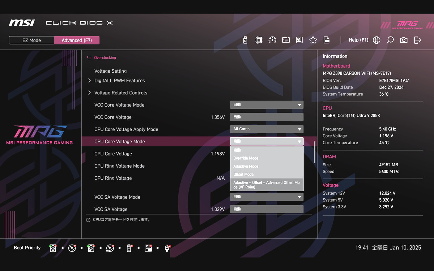Click the DRAM size 49152 MB

click(388, 165)
